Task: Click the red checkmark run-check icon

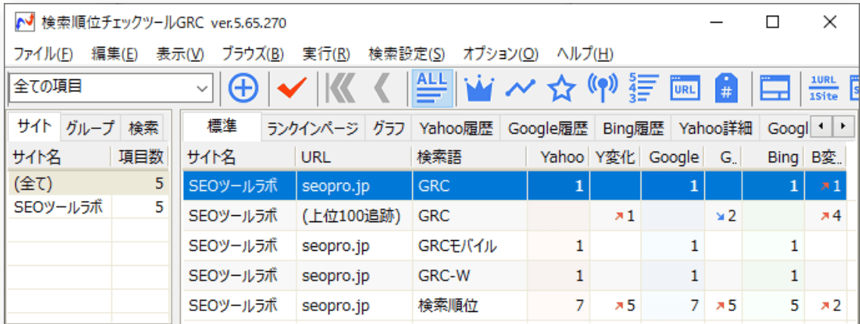Action: click(291, 88)
